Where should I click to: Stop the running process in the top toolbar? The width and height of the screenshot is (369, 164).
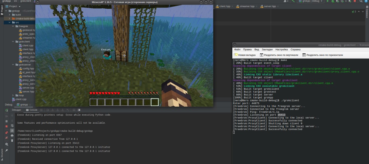[355, 1]
